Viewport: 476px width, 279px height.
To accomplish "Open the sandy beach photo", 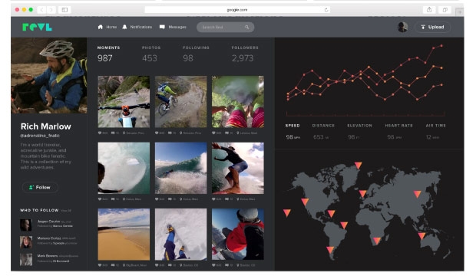I will (124, 235).
